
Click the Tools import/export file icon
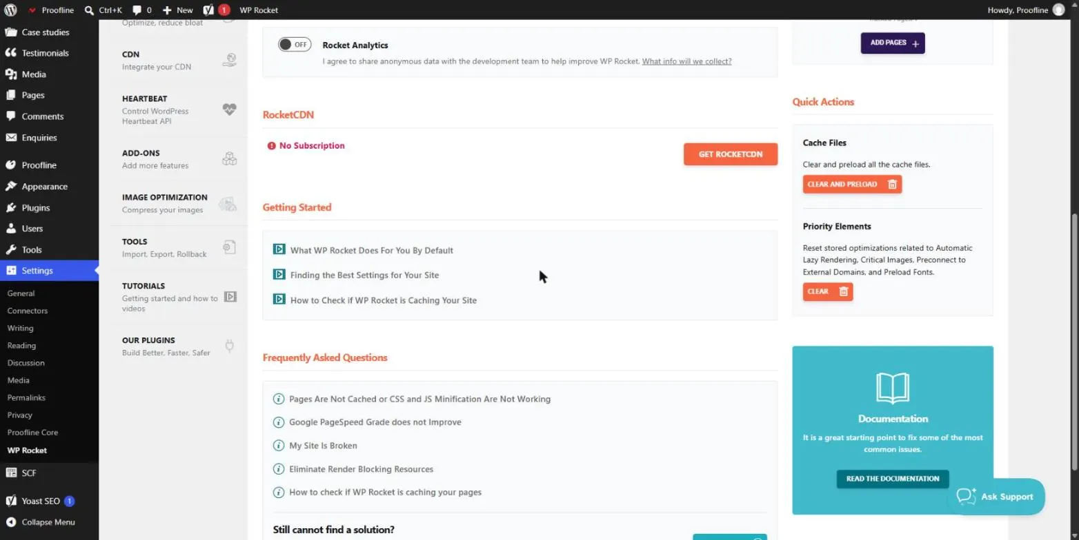(229, 247)
